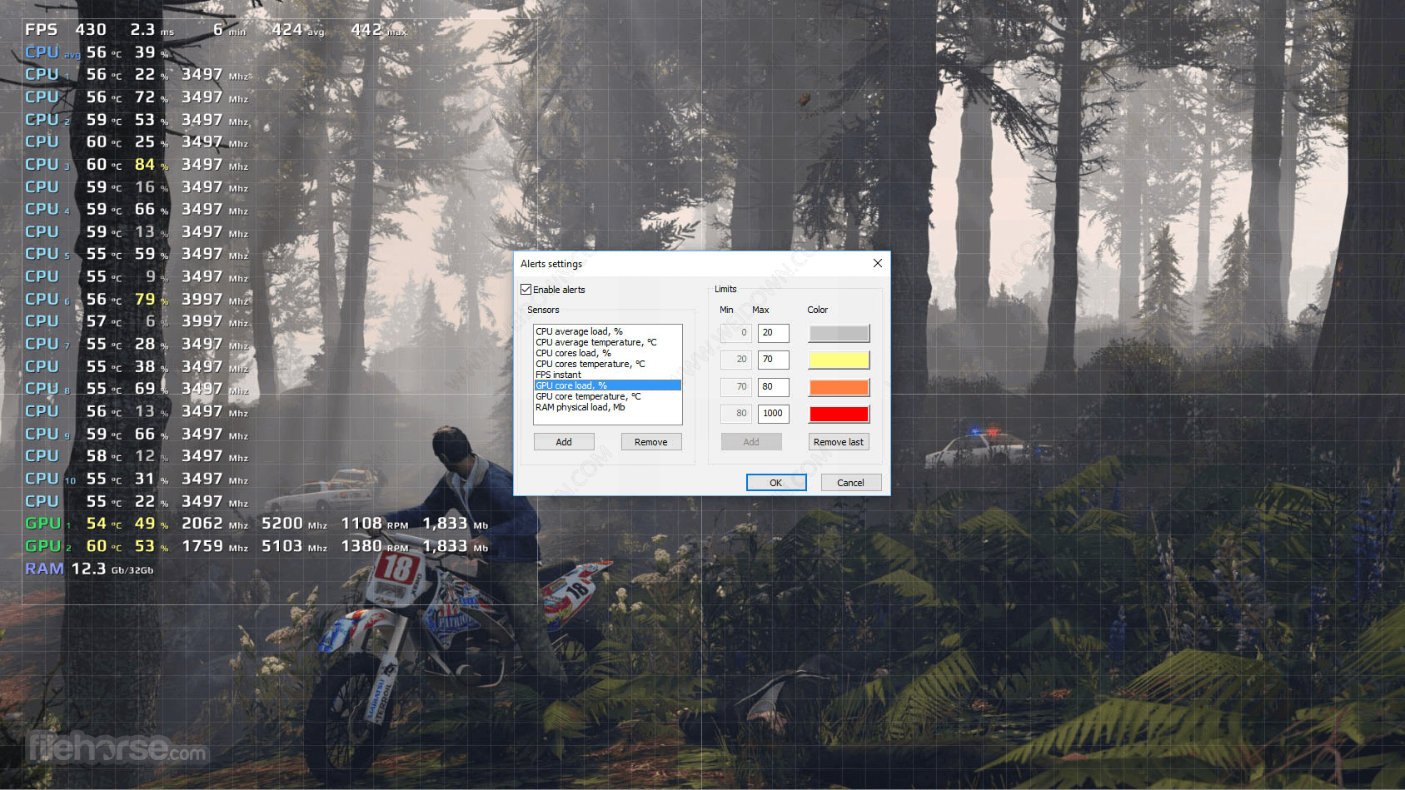Viewport: 1405px width, 790px height.
Task: Select CPU cores load, % sensor
Action: click(x=573, y=353)
